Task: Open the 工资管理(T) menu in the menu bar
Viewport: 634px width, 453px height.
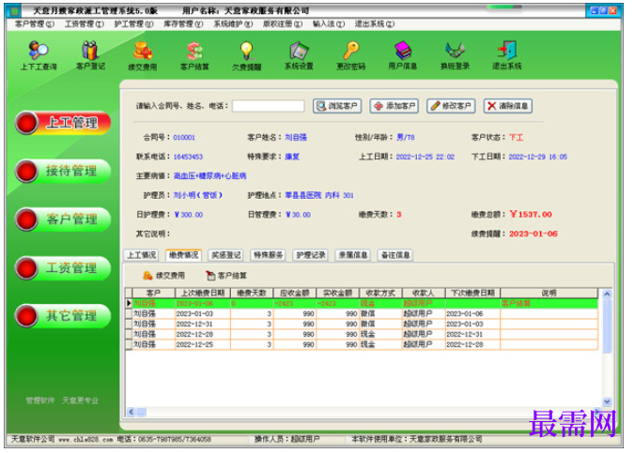Action: tap(85, 24)
